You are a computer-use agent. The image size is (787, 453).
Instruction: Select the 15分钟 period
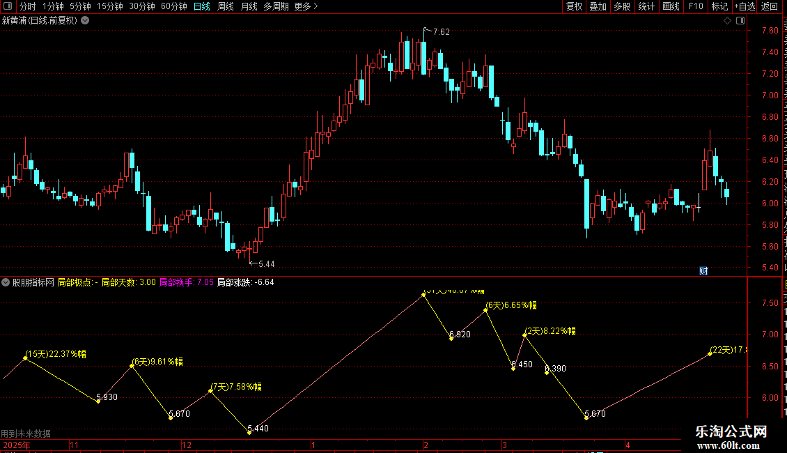(x=110, y=6)
